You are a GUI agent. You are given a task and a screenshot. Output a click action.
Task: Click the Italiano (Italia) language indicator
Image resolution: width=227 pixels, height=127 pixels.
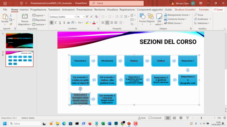pyautogui.click(x=28, y=118)
